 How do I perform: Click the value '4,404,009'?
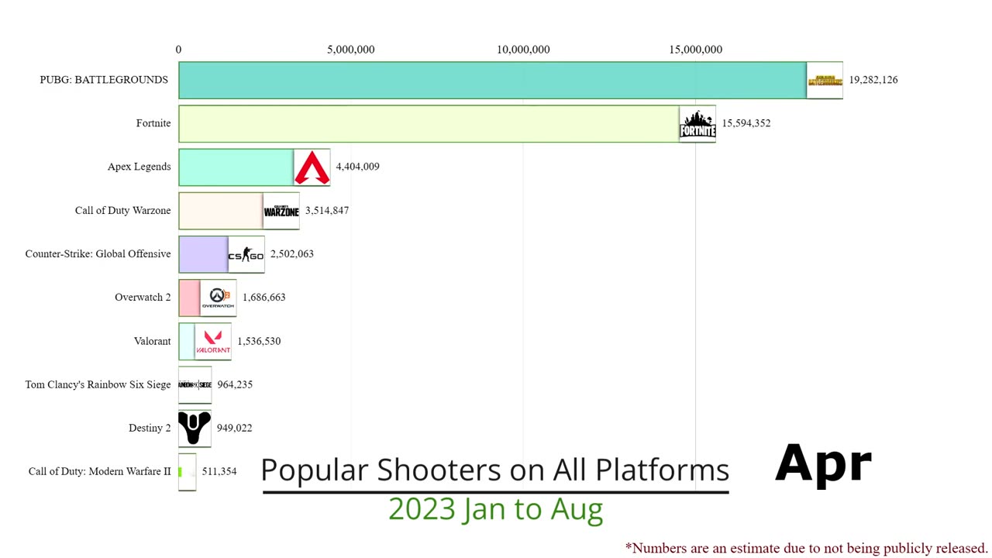[357, 167]
